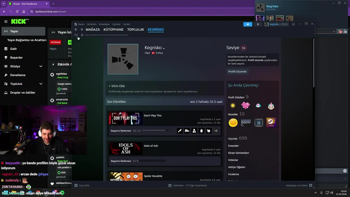The width and height of the screenshot is (350, 197).
Task: Open Gelir in the Kick sidebar
Action: [x=13, y=49]
